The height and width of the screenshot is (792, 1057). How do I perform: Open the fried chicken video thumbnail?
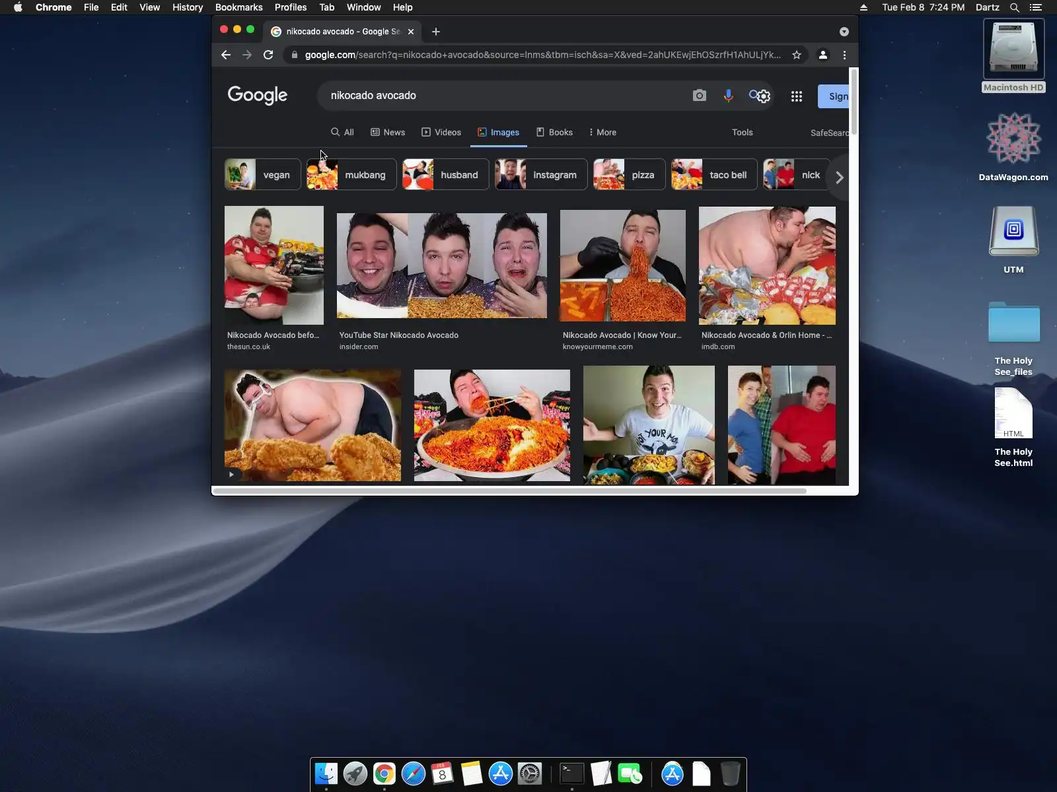click(x=312, y=425)
